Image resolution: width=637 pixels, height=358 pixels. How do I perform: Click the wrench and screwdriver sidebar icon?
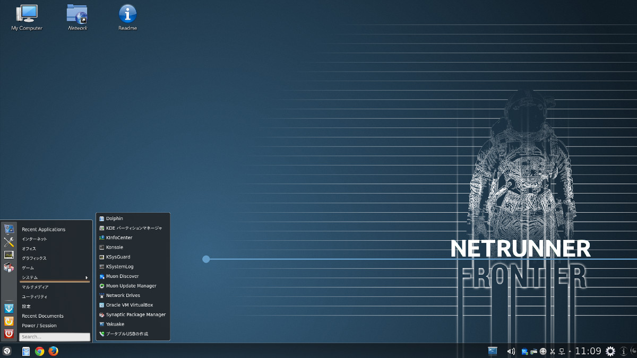[8, 242]
